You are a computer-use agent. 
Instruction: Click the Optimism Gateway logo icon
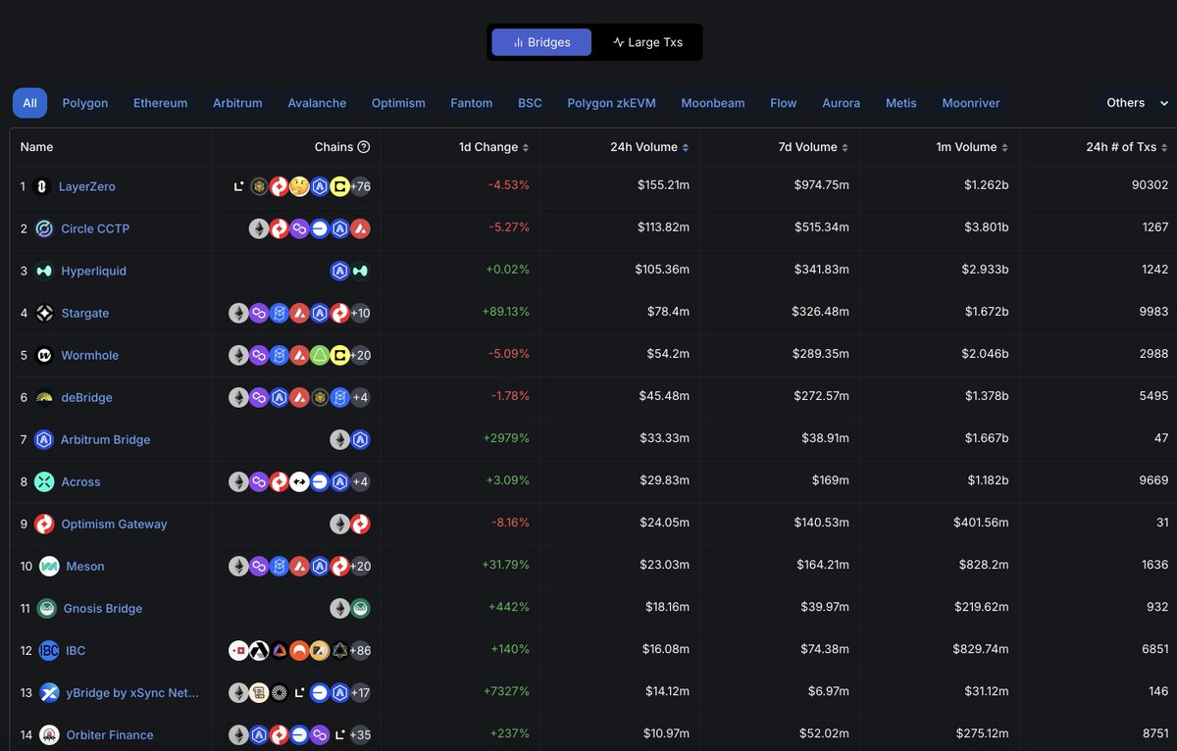click(44, 524)
